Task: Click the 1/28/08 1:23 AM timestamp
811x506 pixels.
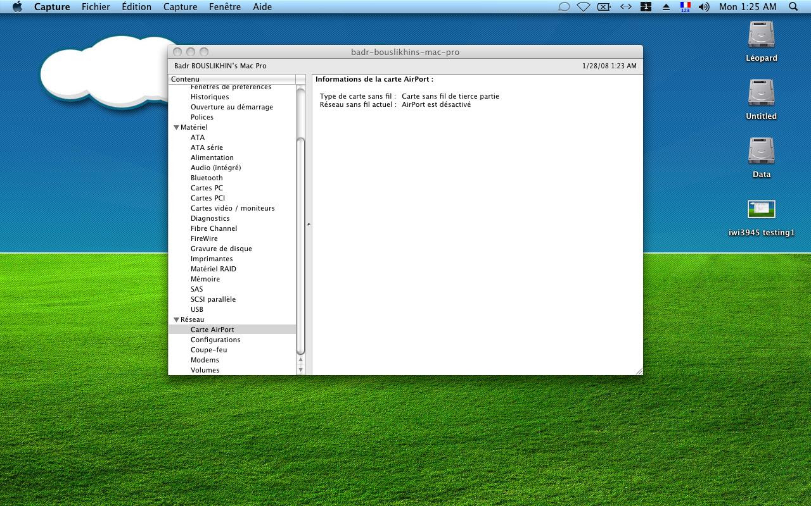Action: click(x=609, y=66)
